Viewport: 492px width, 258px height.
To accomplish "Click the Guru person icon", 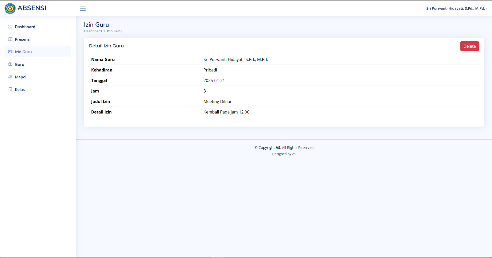I will coord(10,64).
